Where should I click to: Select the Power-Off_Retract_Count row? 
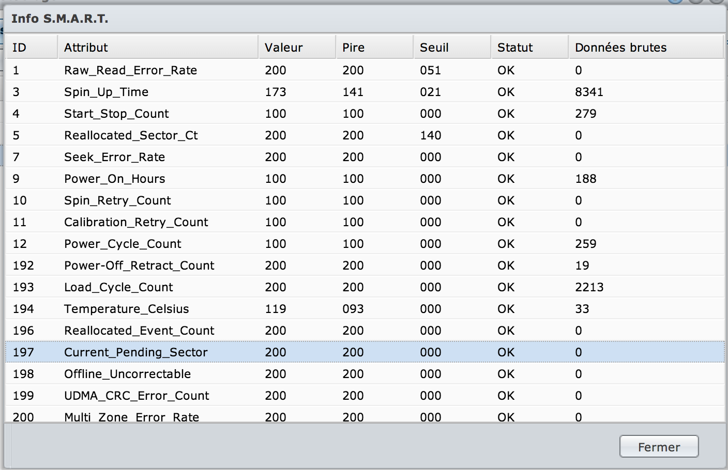pyautogui.click(x=139, y=265)
